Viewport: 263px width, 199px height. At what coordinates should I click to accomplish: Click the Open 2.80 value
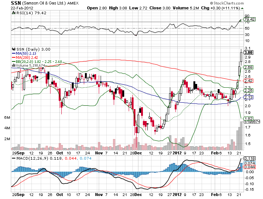coord(97,8)
